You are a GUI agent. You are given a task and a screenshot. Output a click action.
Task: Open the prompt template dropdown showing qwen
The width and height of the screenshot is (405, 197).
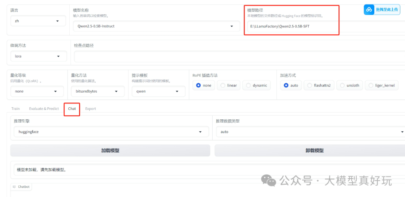pyautogui.click(x=159, y=91)
